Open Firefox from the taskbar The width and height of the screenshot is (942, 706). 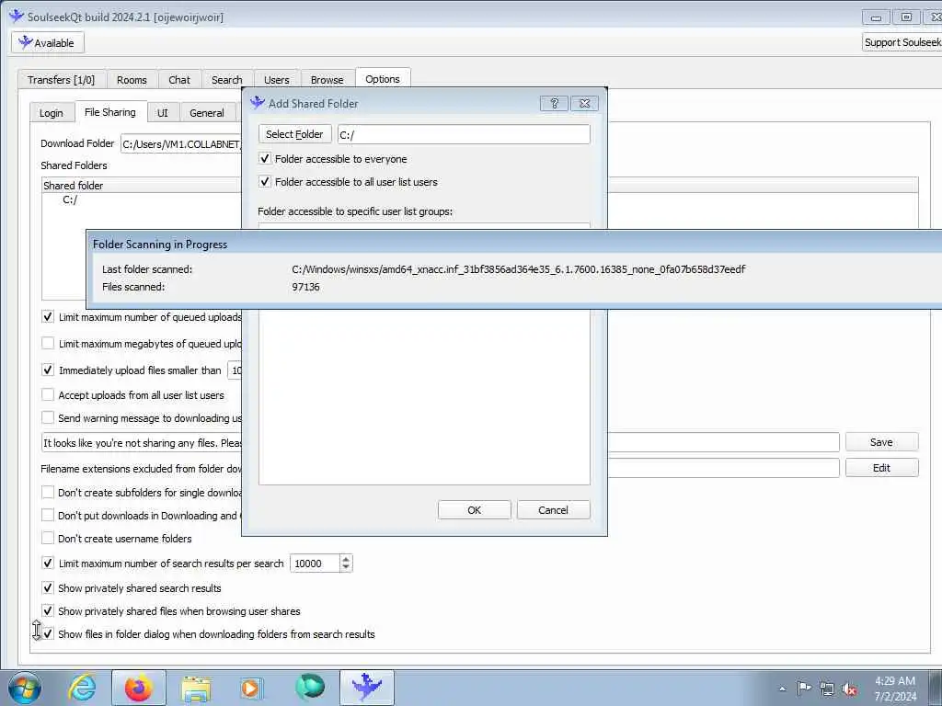click(x=138, y=688)
